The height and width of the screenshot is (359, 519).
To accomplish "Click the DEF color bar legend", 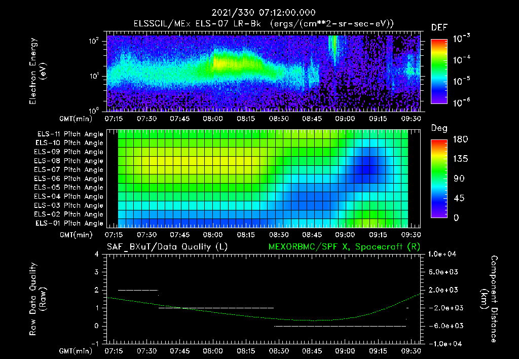I will (439, 71).
